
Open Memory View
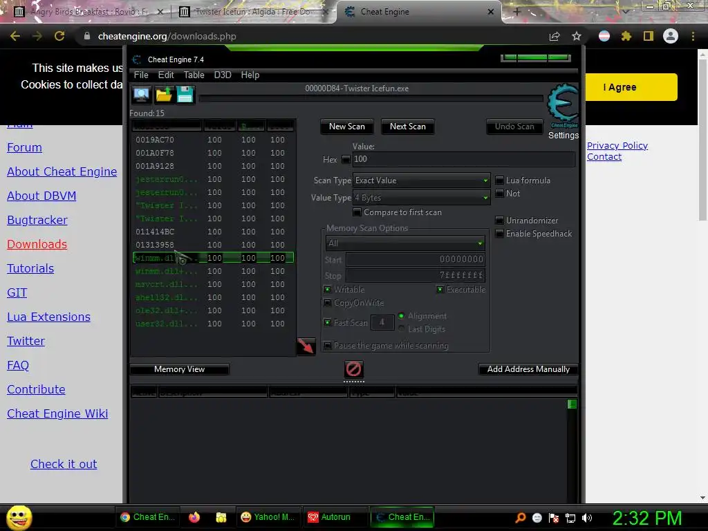click(x=179, y=369)
